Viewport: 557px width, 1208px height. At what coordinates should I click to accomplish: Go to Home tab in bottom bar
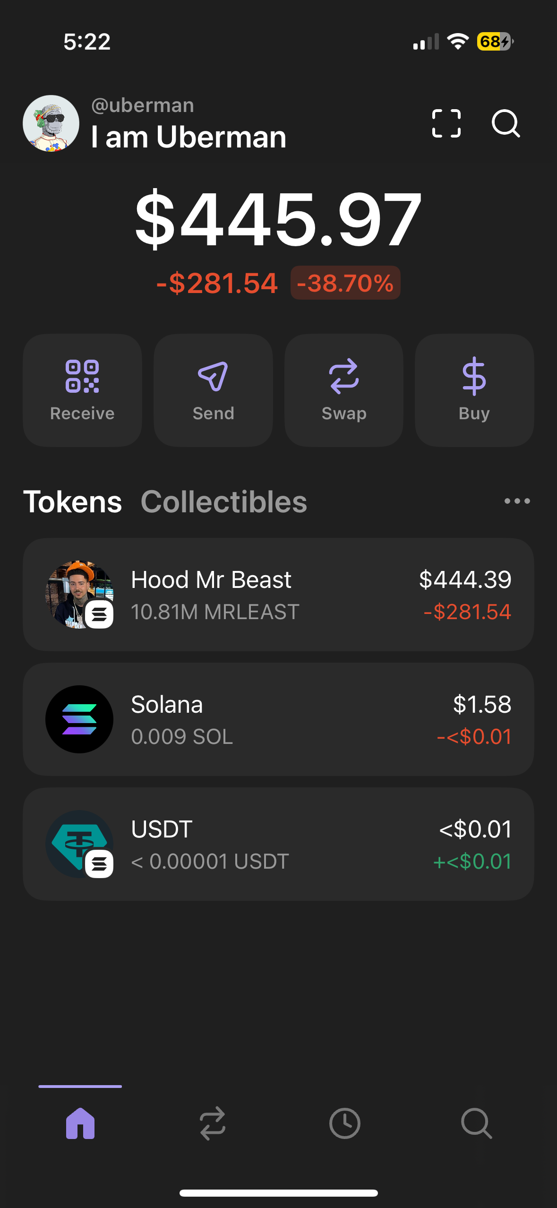(80, 1123)
